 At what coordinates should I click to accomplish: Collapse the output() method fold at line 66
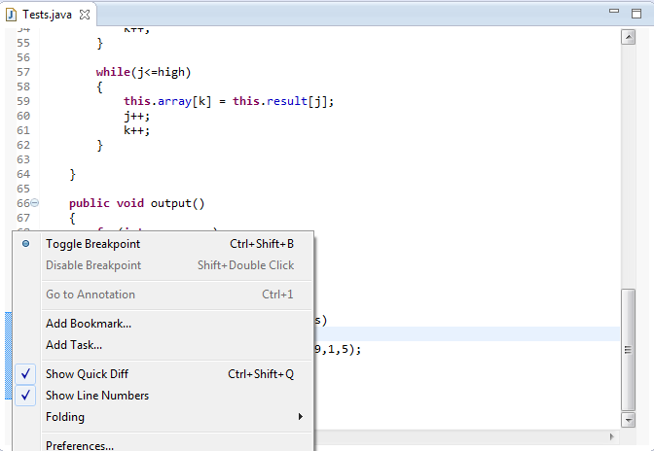click(35, 203)
